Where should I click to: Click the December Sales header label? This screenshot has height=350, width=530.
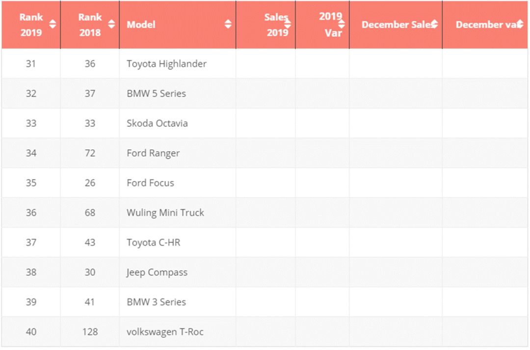tap(397, 25)
